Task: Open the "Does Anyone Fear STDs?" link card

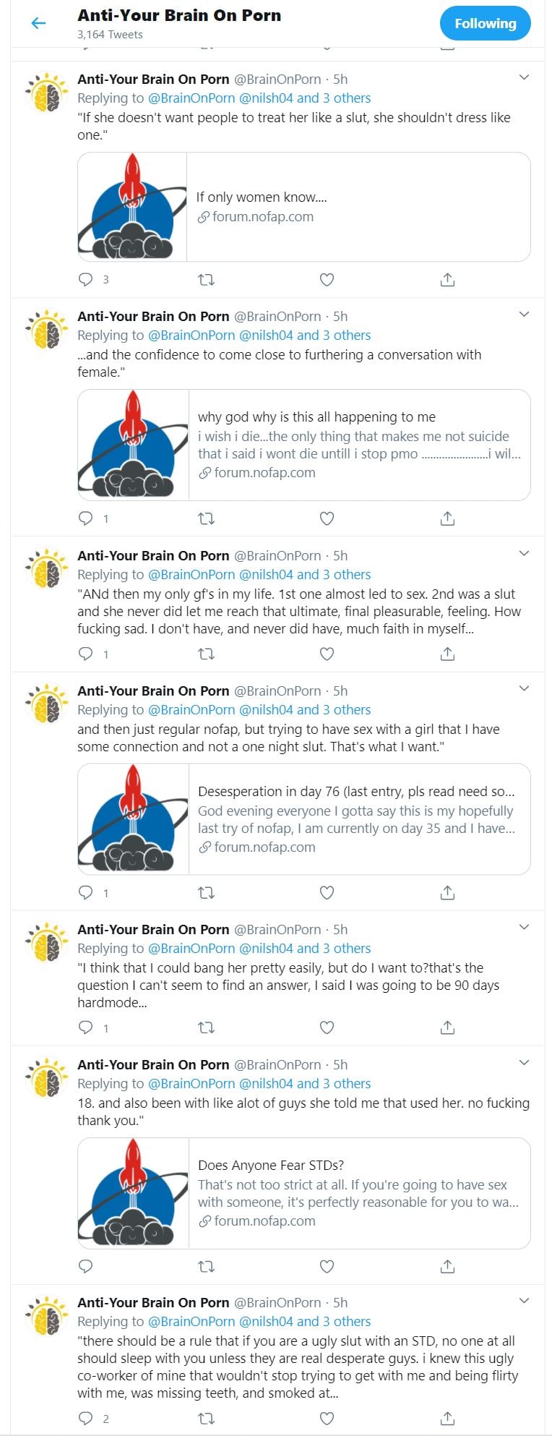Action: pyautogui.click(x=359, y=1193)
